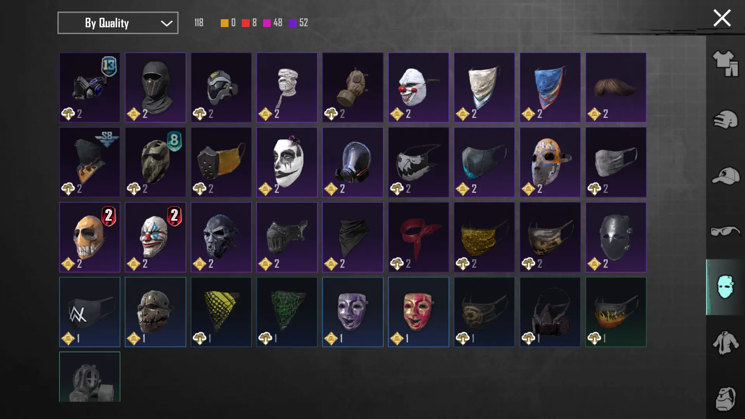
Task: Open the By Quality sort dropdown
Action: [x=118, y=23]
